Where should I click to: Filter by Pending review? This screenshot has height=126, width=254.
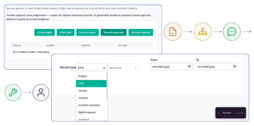coord(88,32)
